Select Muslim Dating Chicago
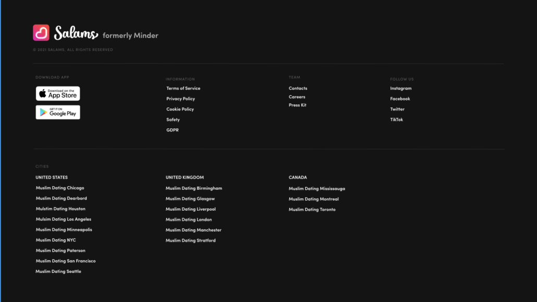Viewport: 537px width, 302px height. click(x=59, y=188)
